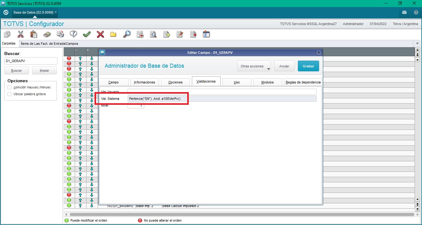
Task: Click the yellow folder icon
Action: click(x=113, y=34)
